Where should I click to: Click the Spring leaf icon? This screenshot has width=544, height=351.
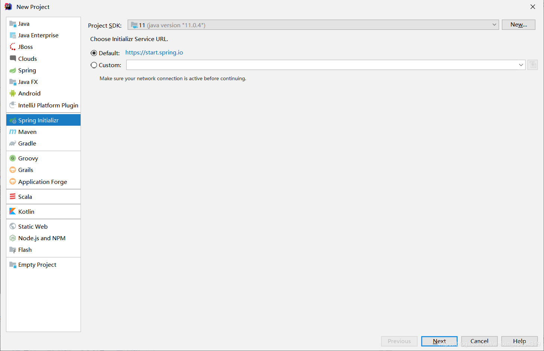pos(13,70)
